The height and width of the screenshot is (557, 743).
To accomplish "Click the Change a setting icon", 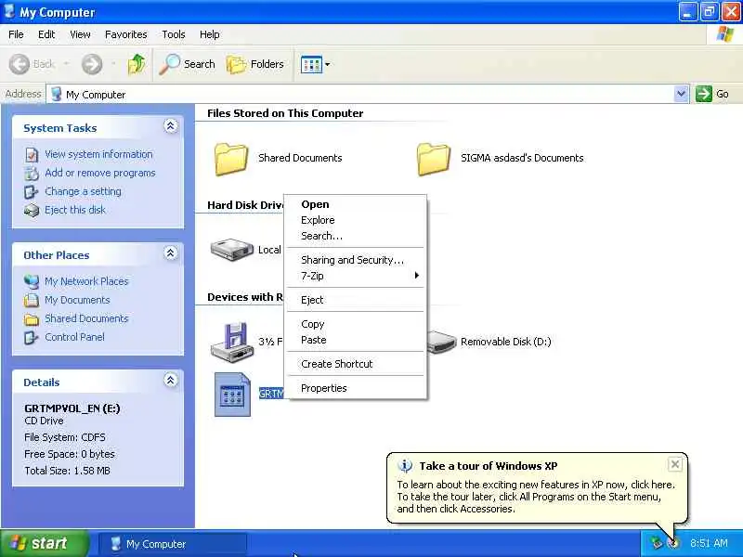I will (32, 192).
